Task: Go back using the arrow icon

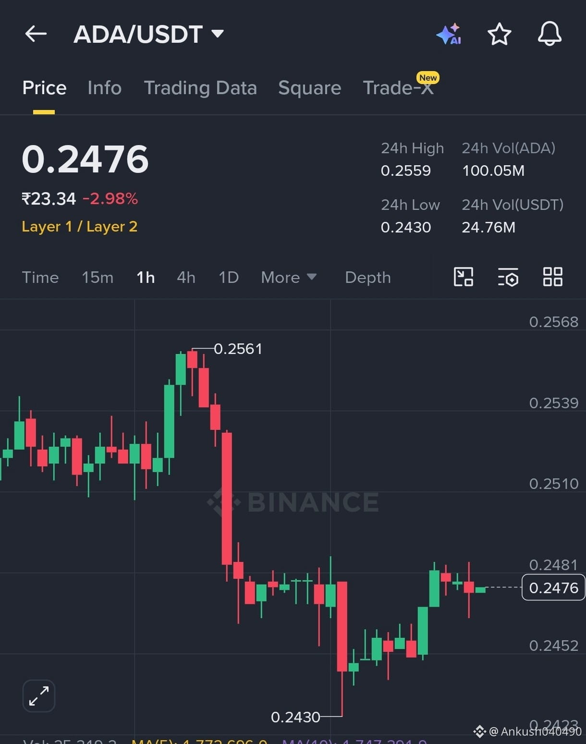Action: pos(36,34)
